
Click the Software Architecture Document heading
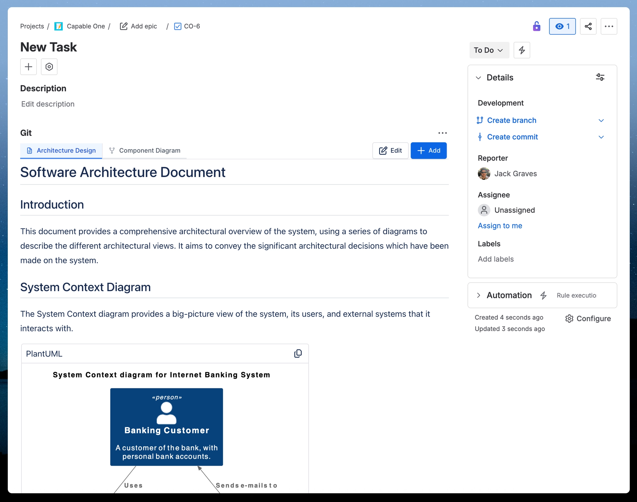123,172
